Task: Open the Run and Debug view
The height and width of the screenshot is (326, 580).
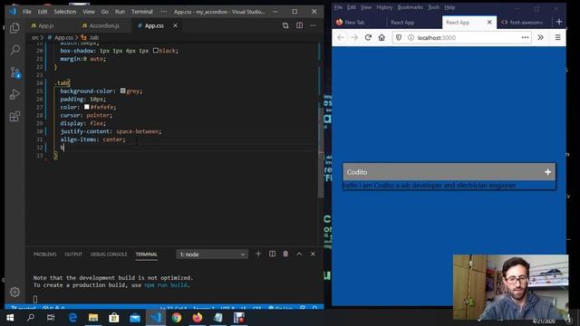Action: click(x=14, y=94)
